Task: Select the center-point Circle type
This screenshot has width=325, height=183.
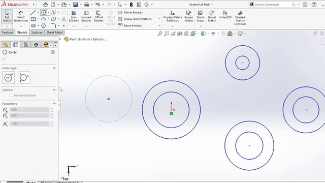Action: (8, 78)
